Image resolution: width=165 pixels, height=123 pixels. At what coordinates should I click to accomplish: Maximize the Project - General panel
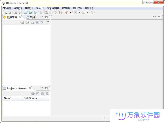click(x=46, y=88)
